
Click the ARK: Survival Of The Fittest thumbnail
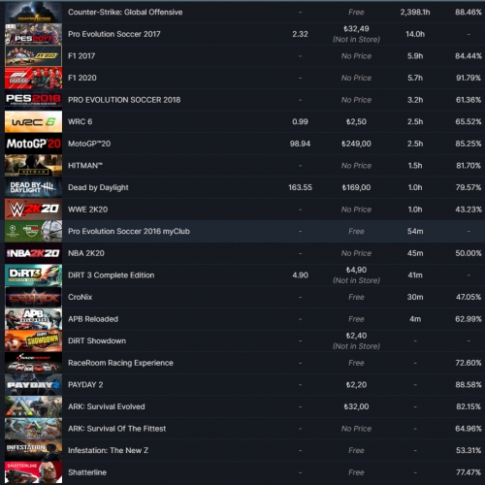pyautogui.click(x=33, y=429)
